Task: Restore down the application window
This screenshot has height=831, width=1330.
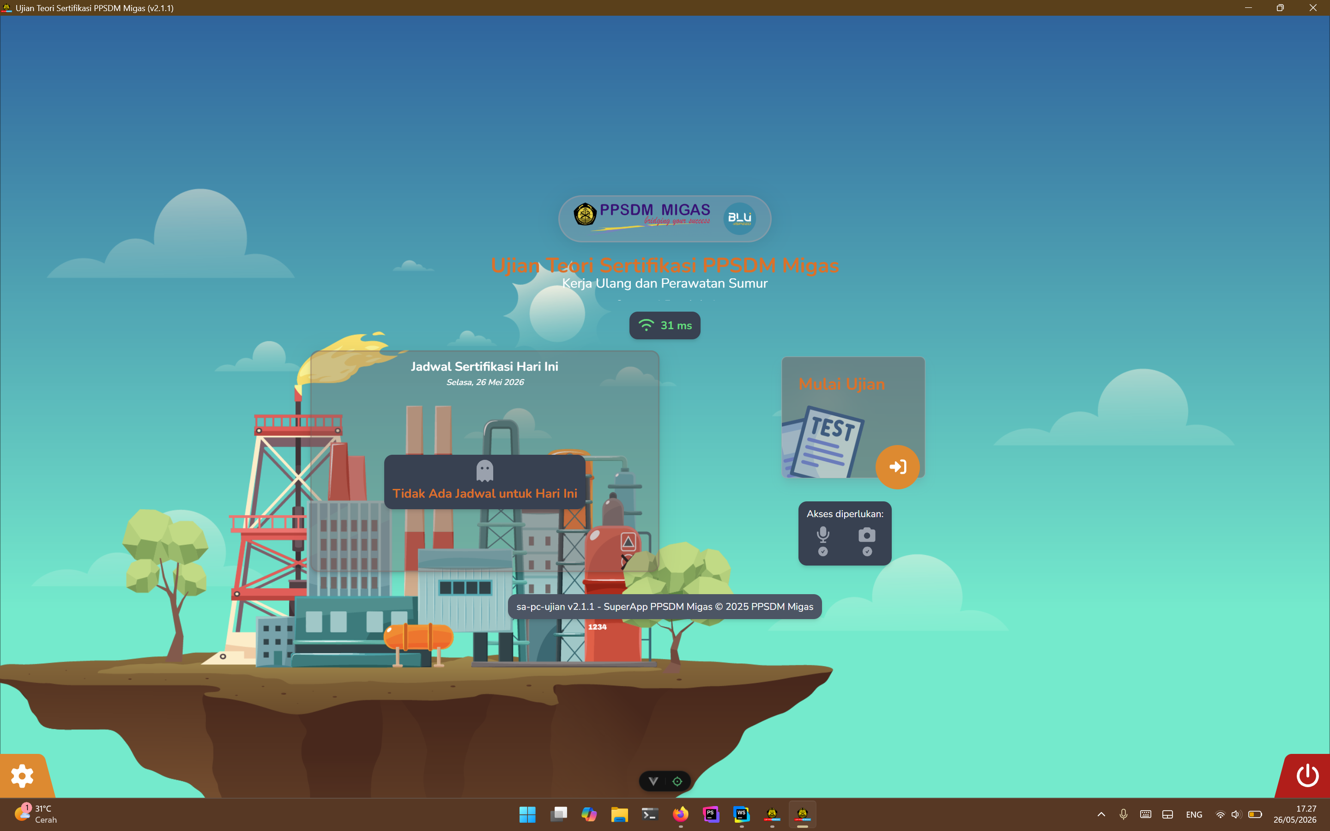Action: coord(1280,8)
